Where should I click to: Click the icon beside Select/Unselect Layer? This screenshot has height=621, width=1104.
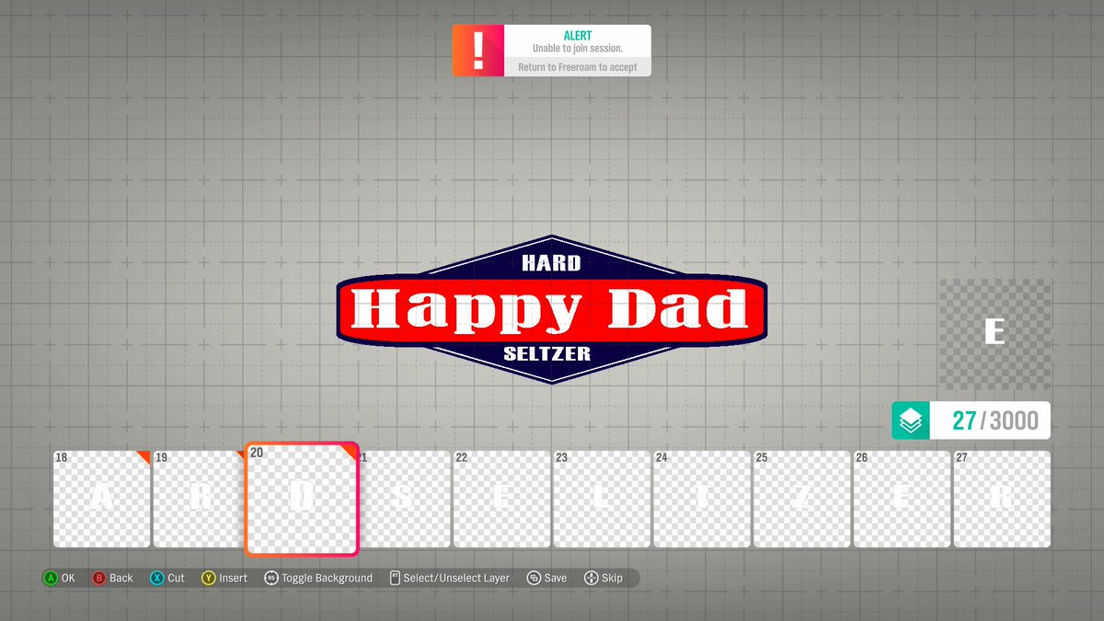[x=395, y=579]
